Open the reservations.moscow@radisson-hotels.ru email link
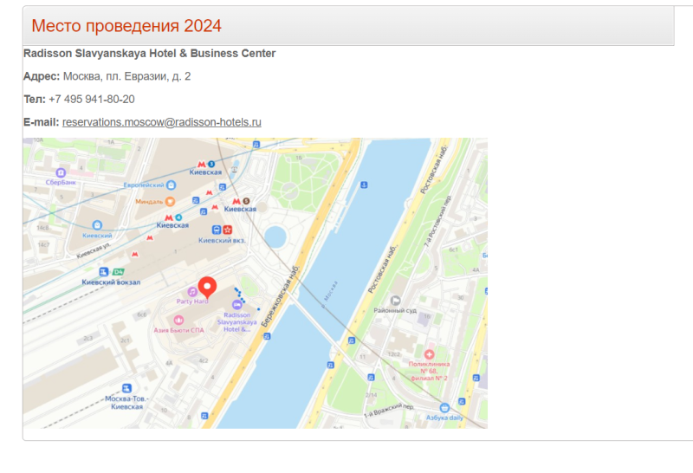This screenshot has height=473, width=693. [x=162, y=122]
